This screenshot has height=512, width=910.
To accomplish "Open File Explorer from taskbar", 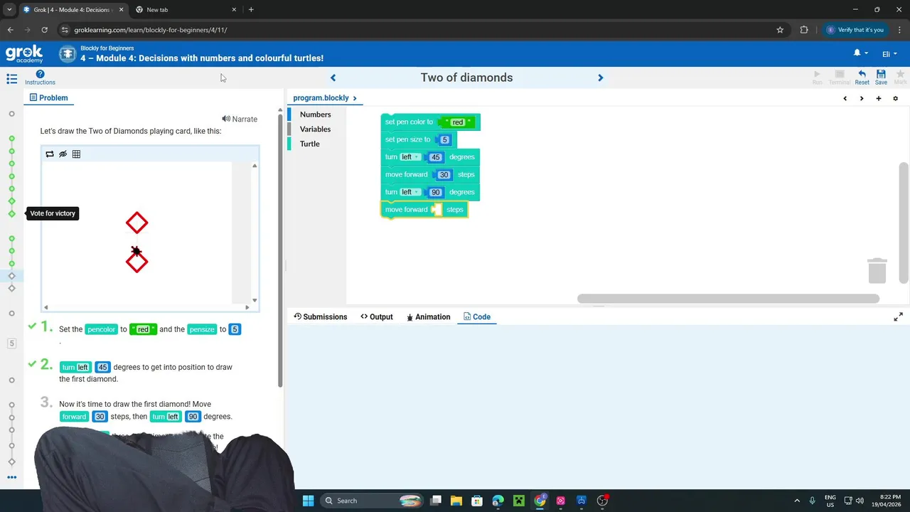I will 456,501.
